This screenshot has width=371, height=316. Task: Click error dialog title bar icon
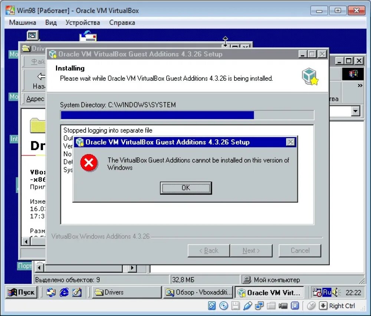point(80,142)
